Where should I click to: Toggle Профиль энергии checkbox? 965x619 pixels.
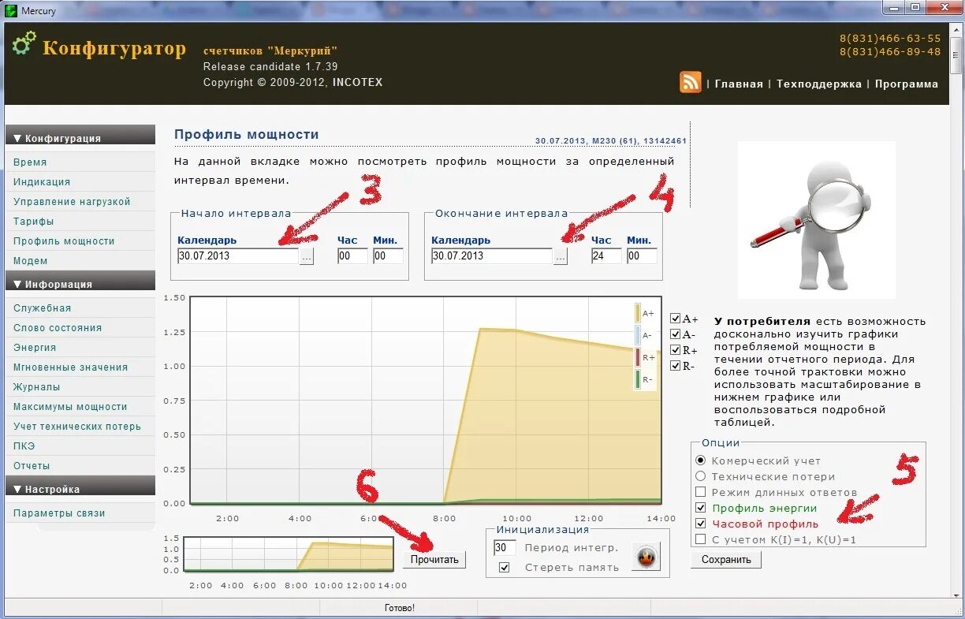tap(700, 508)
